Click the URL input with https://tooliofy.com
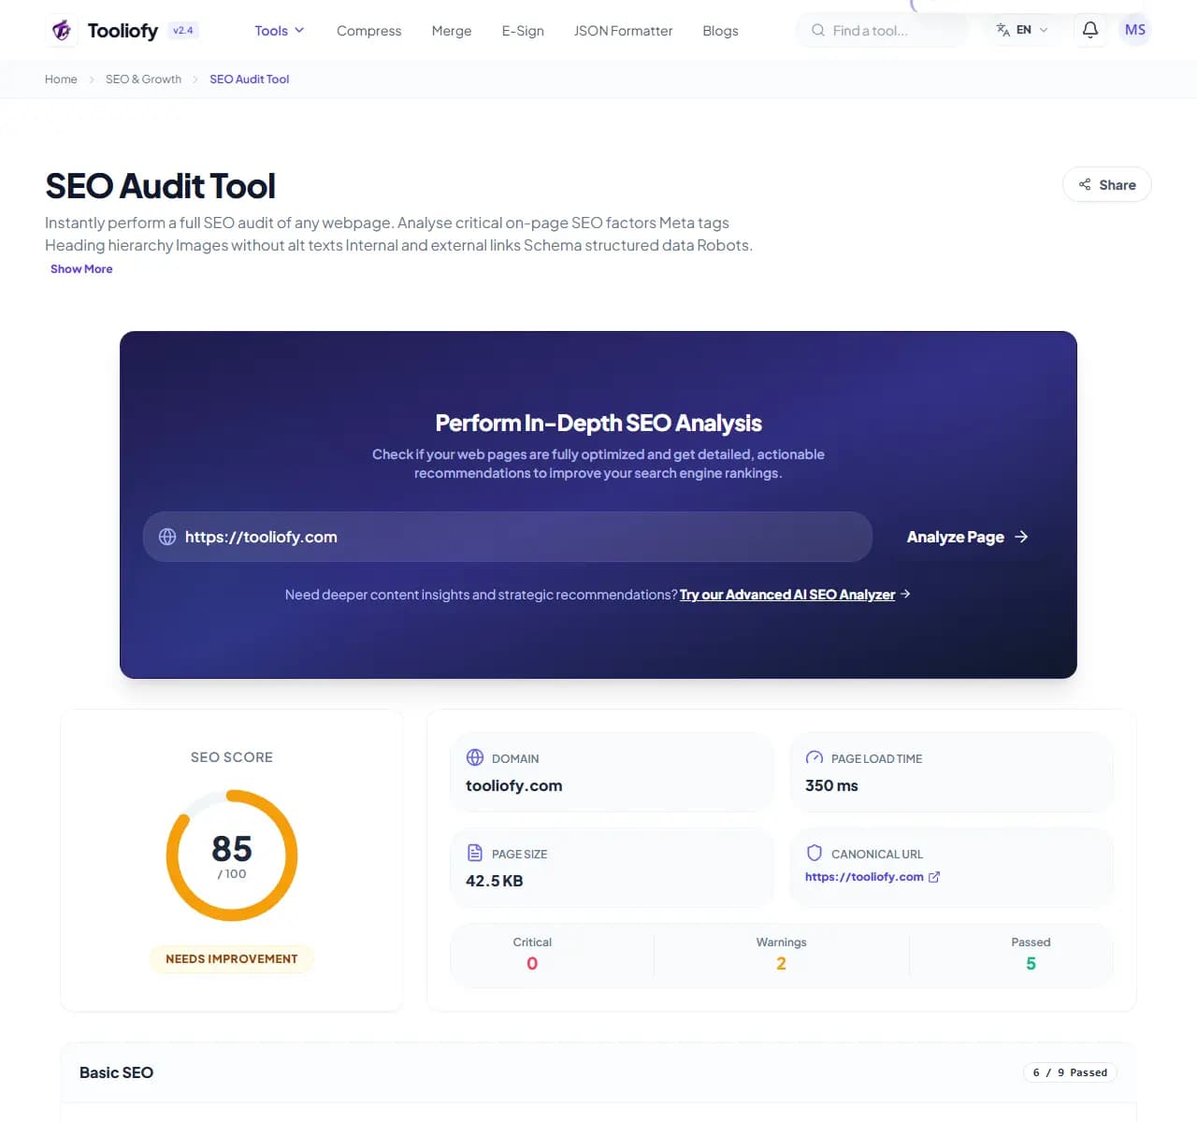This screenshot has height=1122, width=1197. point(508,537)
